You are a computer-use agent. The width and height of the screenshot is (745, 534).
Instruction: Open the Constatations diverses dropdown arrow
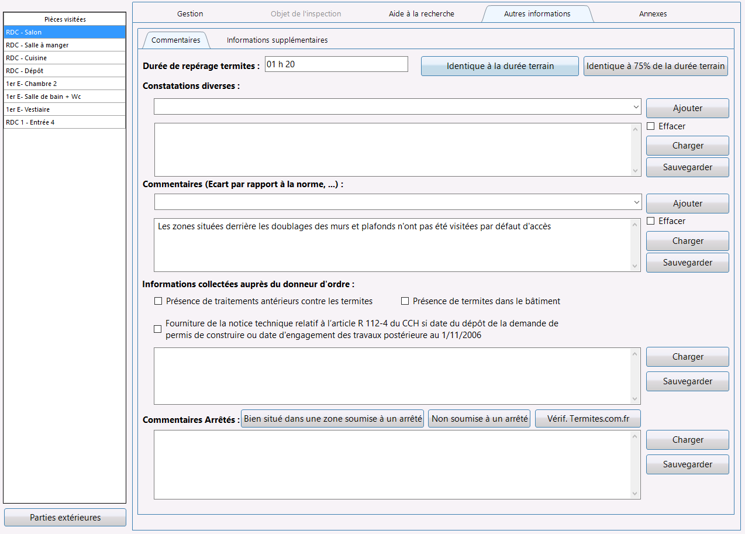coord(636,107)
